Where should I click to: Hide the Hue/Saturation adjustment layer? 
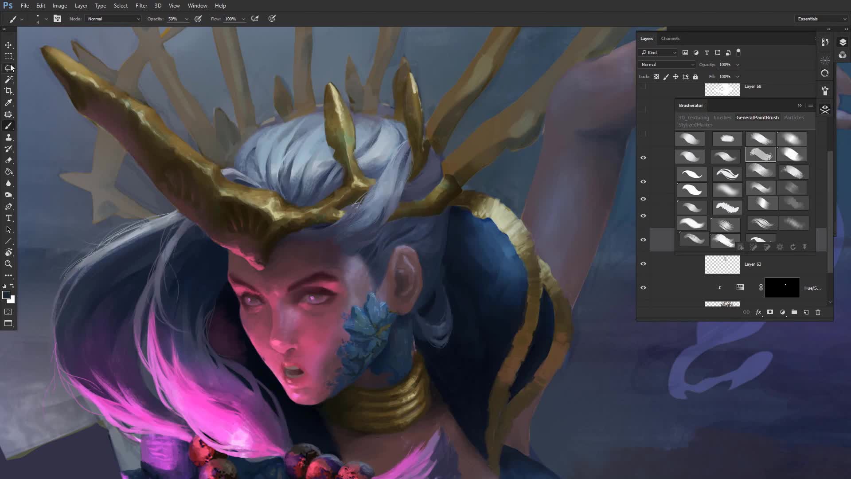point(643,288)
